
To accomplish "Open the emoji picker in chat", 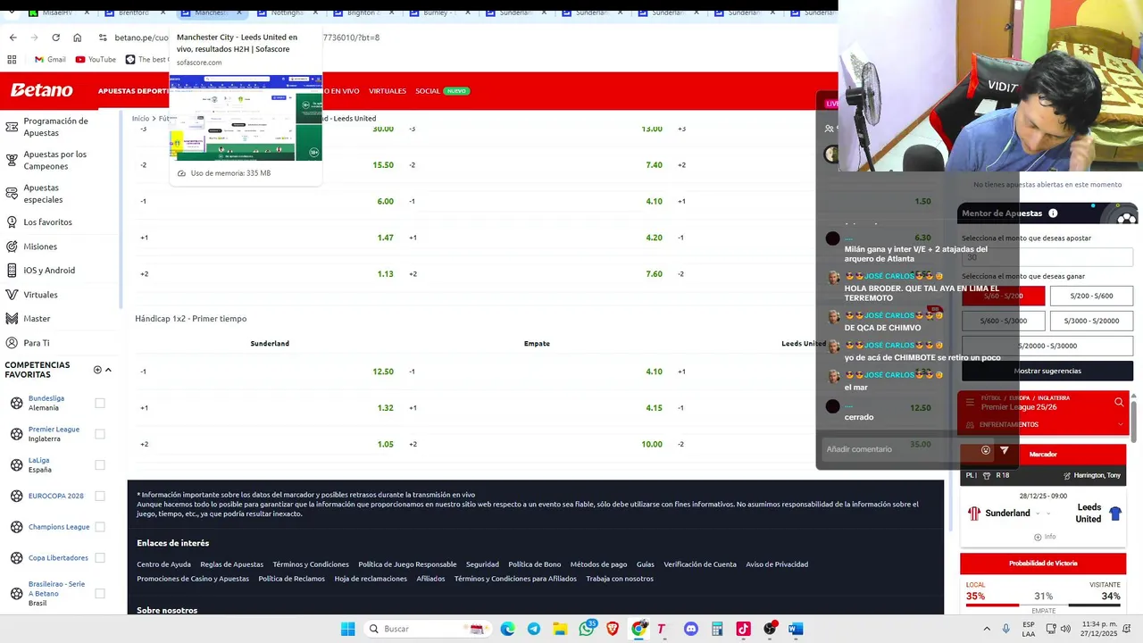I will (x=986, y=450).
